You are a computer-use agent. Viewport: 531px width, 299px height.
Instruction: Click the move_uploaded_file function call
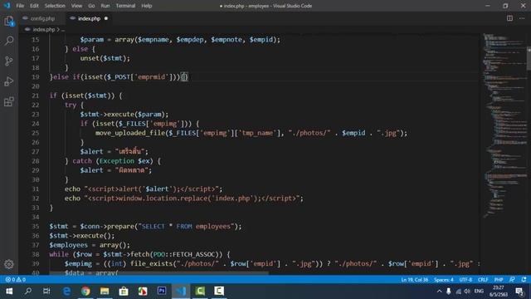(251, 133)
